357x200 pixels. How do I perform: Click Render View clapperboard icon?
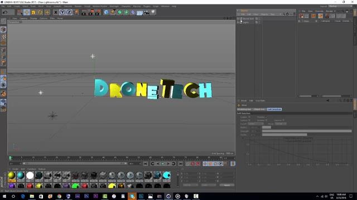click(x=84, y=12)
